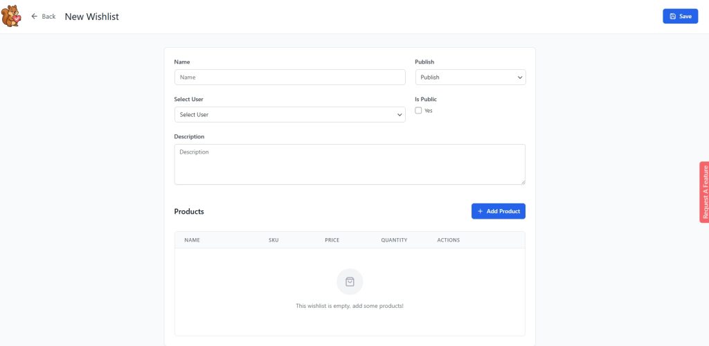The height and width of the screenshot is (346, 709).
Task: Click the Description box resize handle
Action: coord(523,182)
